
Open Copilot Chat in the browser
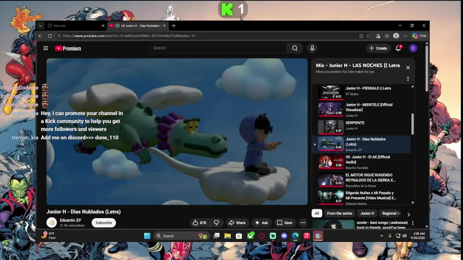point(419,36)
